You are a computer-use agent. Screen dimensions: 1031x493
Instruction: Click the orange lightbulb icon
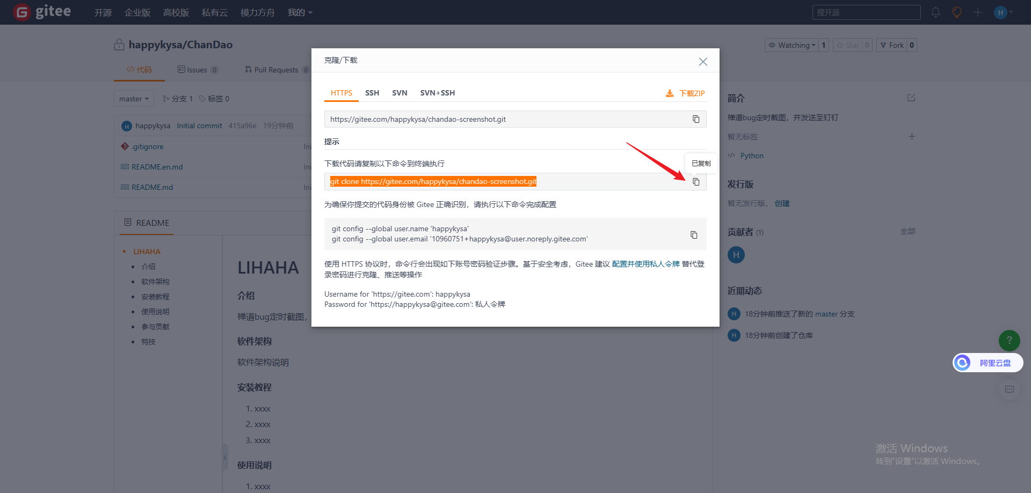tap(956, 12)
